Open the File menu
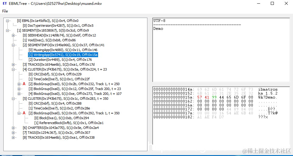293x156 pixels. (x=5, y=11)
